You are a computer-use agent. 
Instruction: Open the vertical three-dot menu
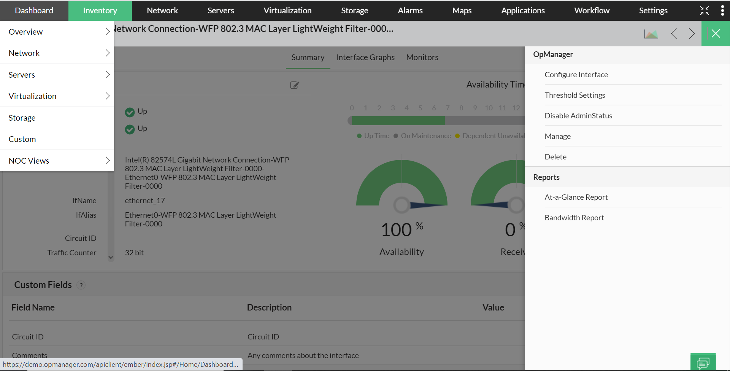(722, 11)
